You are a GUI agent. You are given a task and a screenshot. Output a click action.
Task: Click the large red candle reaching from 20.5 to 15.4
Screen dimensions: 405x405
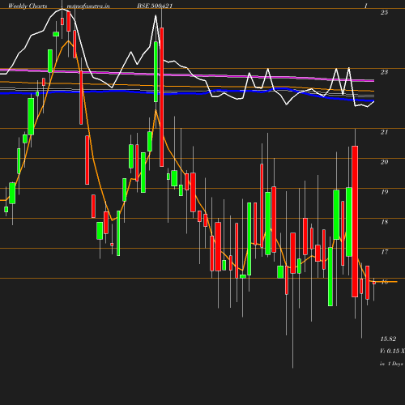[355, 221]
